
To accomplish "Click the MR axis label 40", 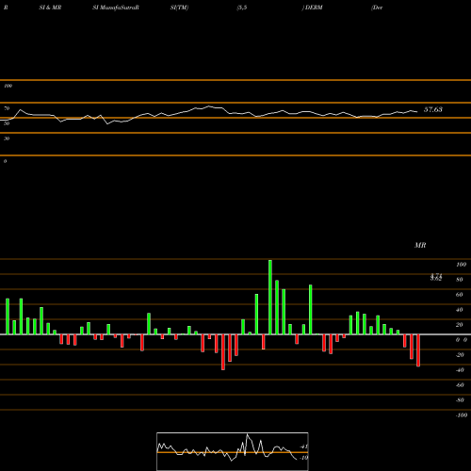I will point(460,310).
